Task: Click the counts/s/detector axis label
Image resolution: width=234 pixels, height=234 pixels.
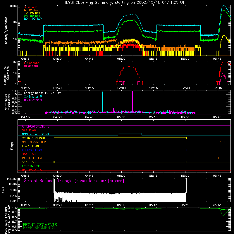Action: click(6, 30)
